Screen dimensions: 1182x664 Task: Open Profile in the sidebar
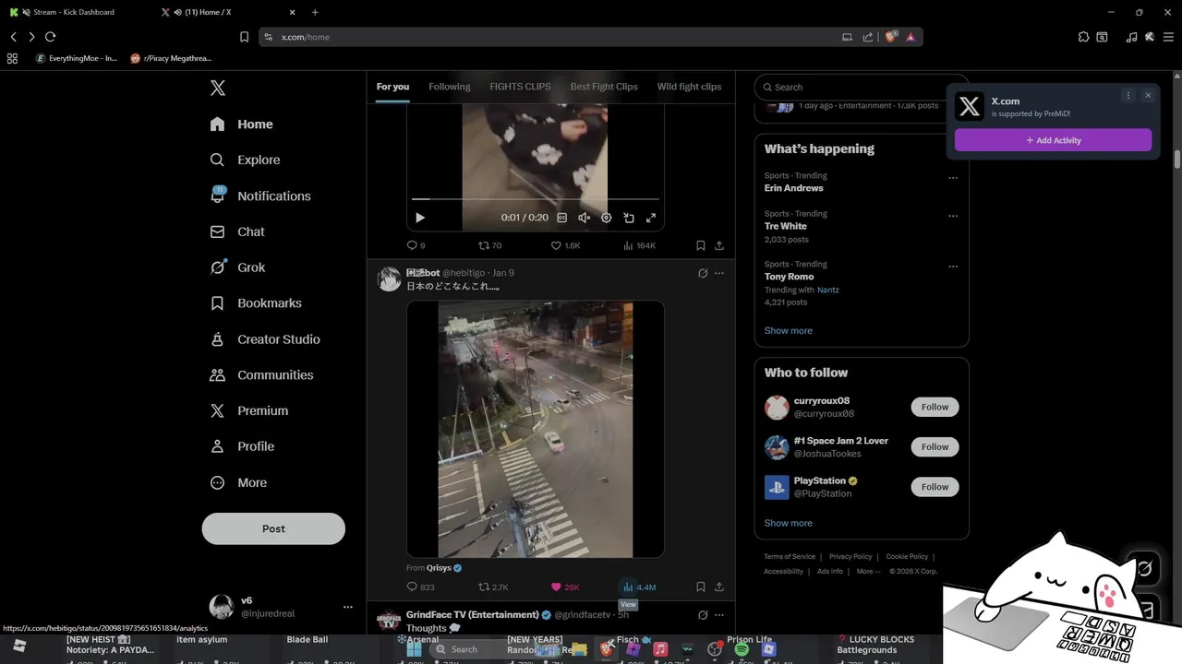point(242,446)
